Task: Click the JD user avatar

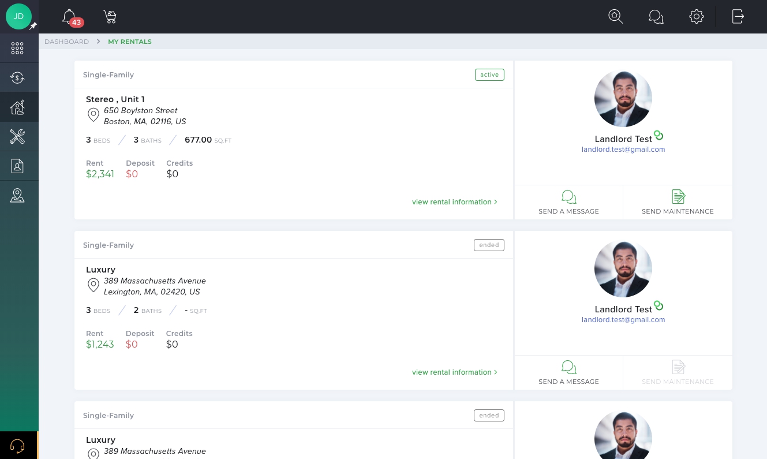Action: (x=18, y=17)
